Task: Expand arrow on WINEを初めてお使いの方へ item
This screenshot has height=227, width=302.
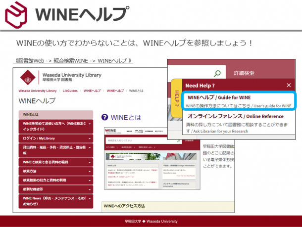Action: coord(90,124)
